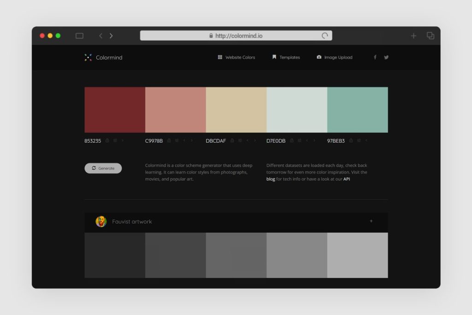Viewport: 472px width, 315px height.
Task: Move color 97BEB3 left with arrow
Action: (366, 140)
